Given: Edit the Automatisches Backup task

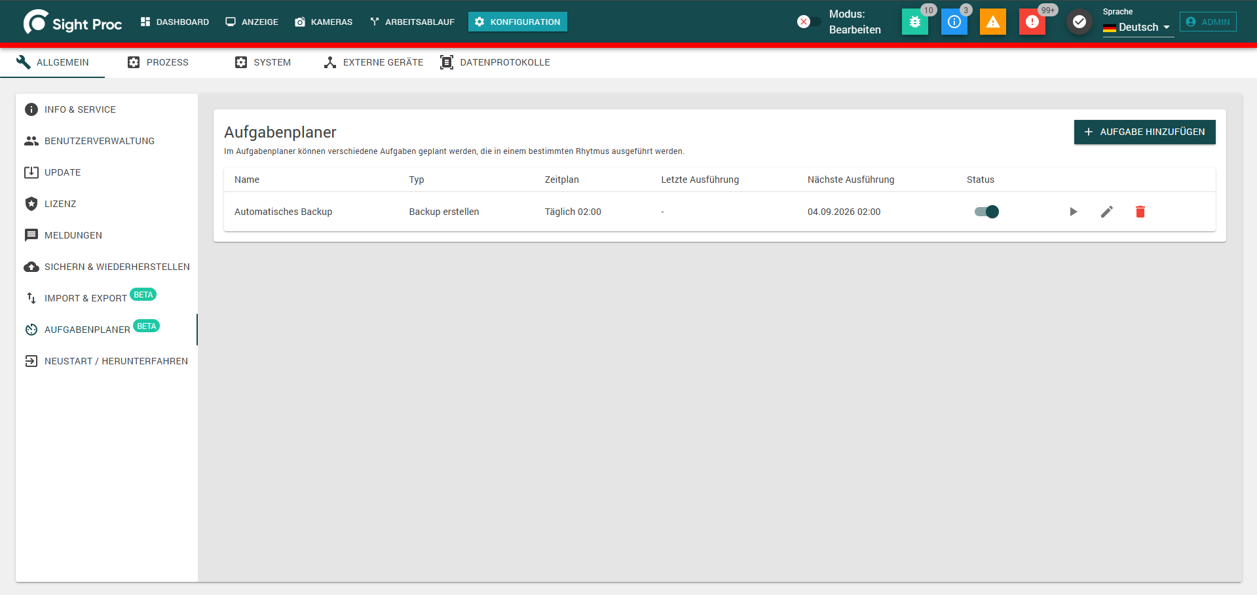Looking at the screenshot, I should tap(1106, 212).
